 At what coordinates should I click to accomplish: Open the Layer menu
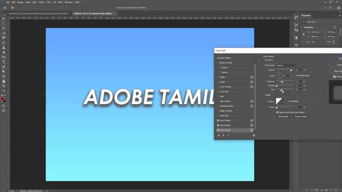point(28,2)
